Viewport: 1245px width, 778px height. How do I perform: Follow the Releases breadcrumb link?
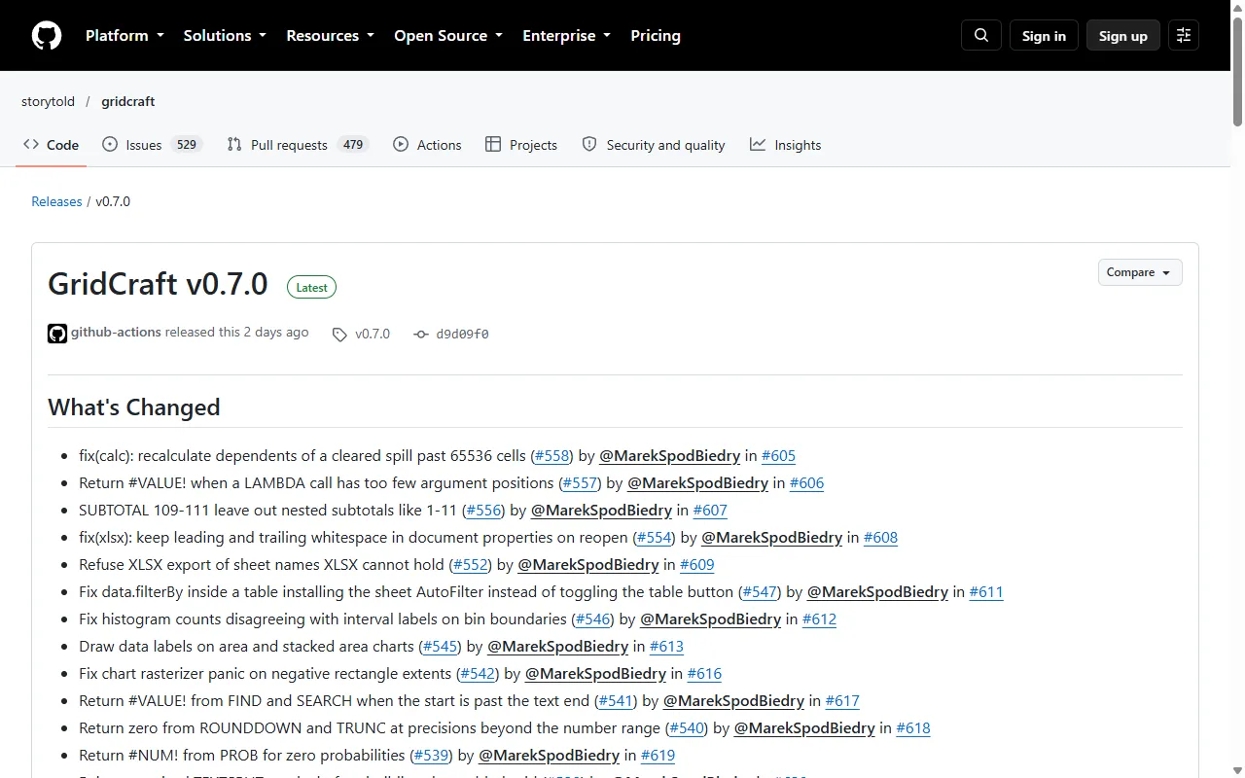pyautogui.click(x=56, y=201)
